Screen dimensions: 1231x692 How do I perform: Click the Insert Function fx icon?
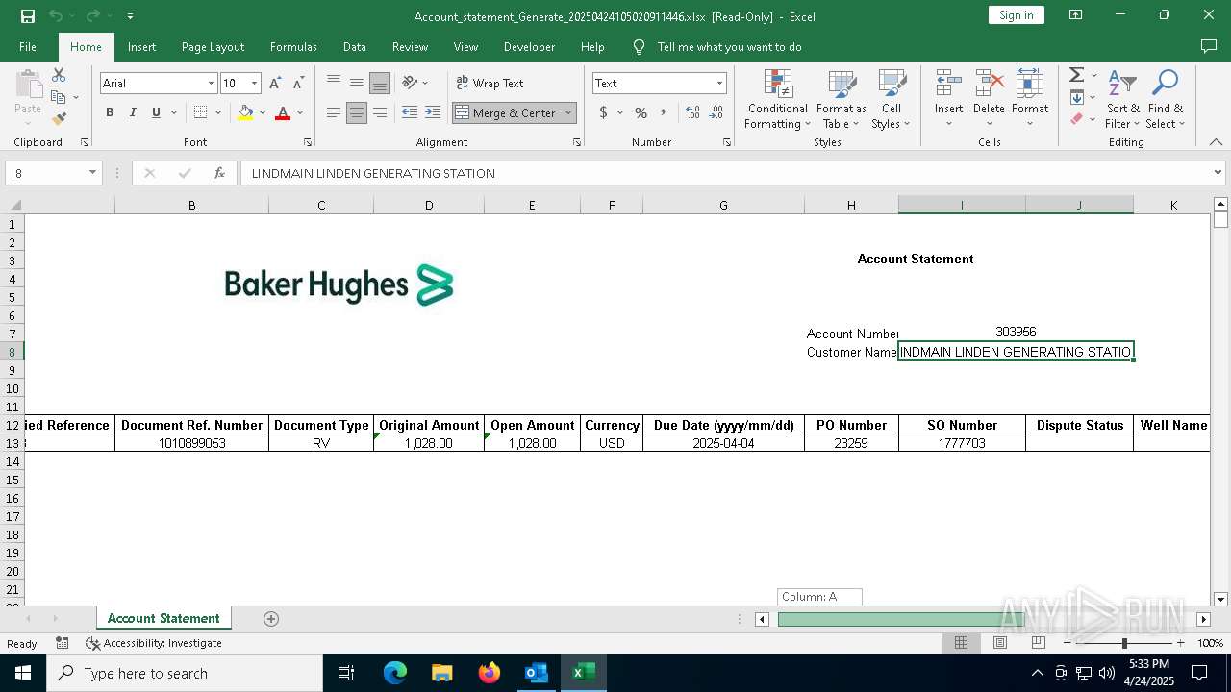coord(219,173)
